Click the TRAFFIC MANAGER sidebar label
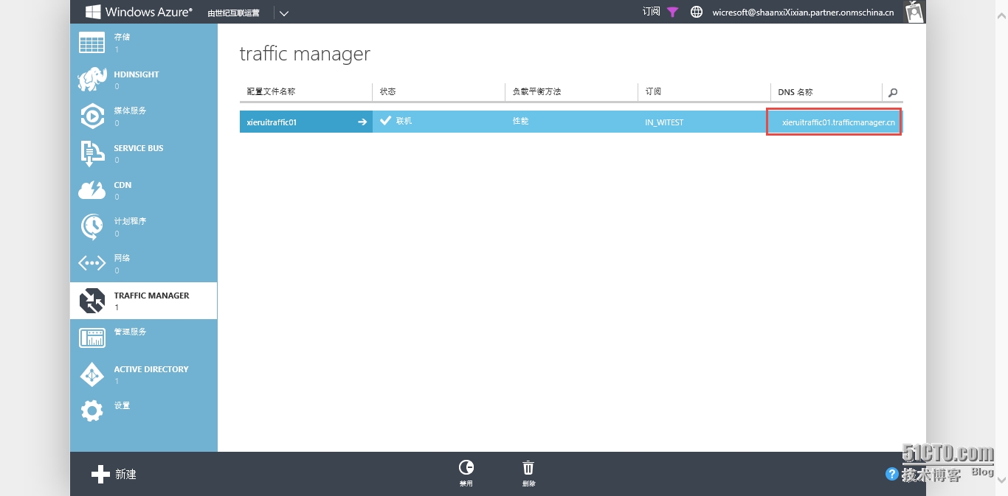 point(151,296)
